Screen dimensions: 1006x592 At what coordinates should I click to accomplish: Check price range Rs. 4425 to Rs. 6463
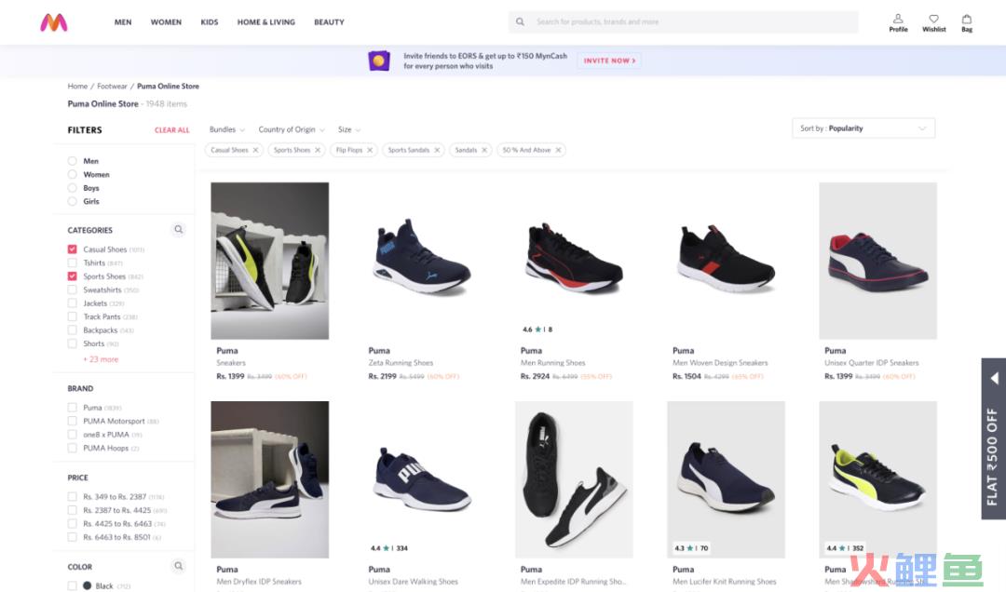tap(73, 524)
